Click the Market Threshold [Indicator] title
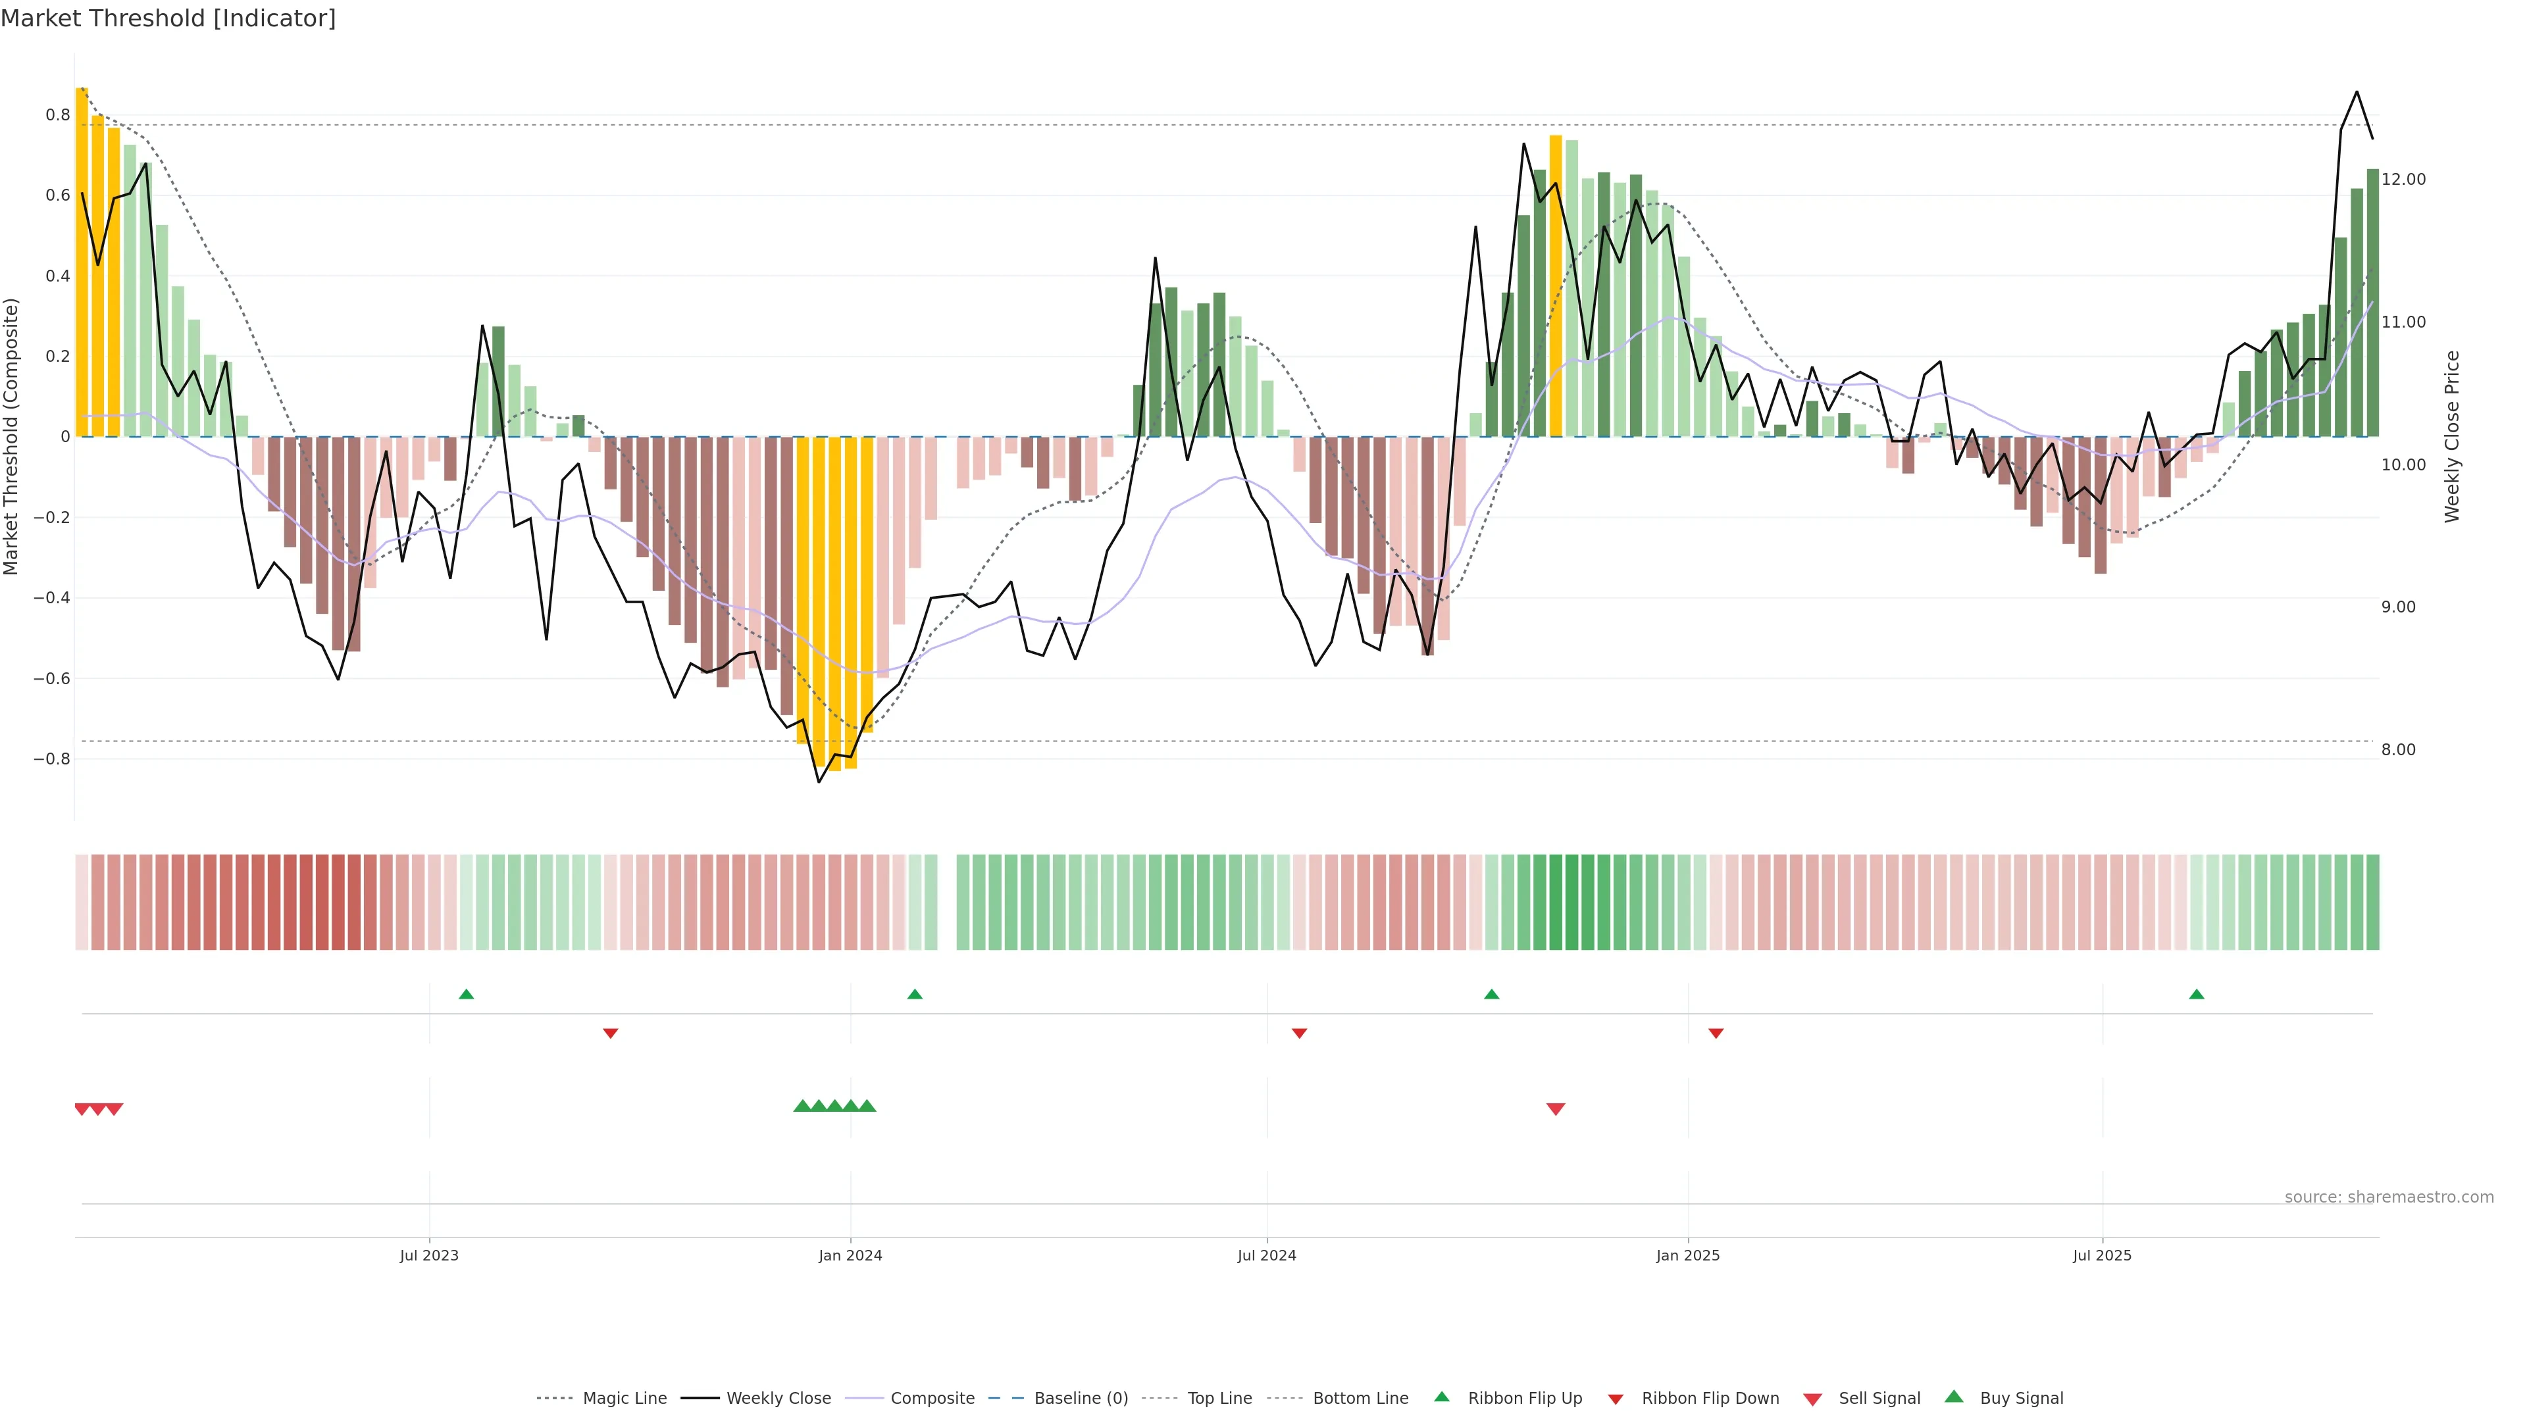The width and height of the screenshot is (2527, 1421). [x=168, y=18]
